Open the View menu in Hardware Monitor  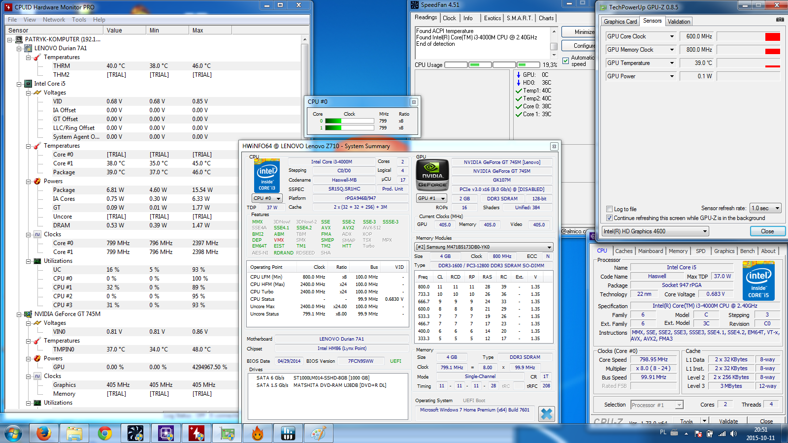(x=30, y=20)
